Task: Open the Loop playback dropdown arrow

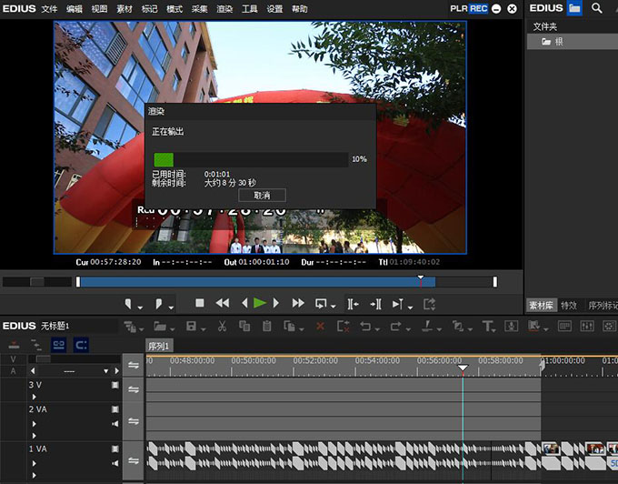Action: (x=333, y=307)
